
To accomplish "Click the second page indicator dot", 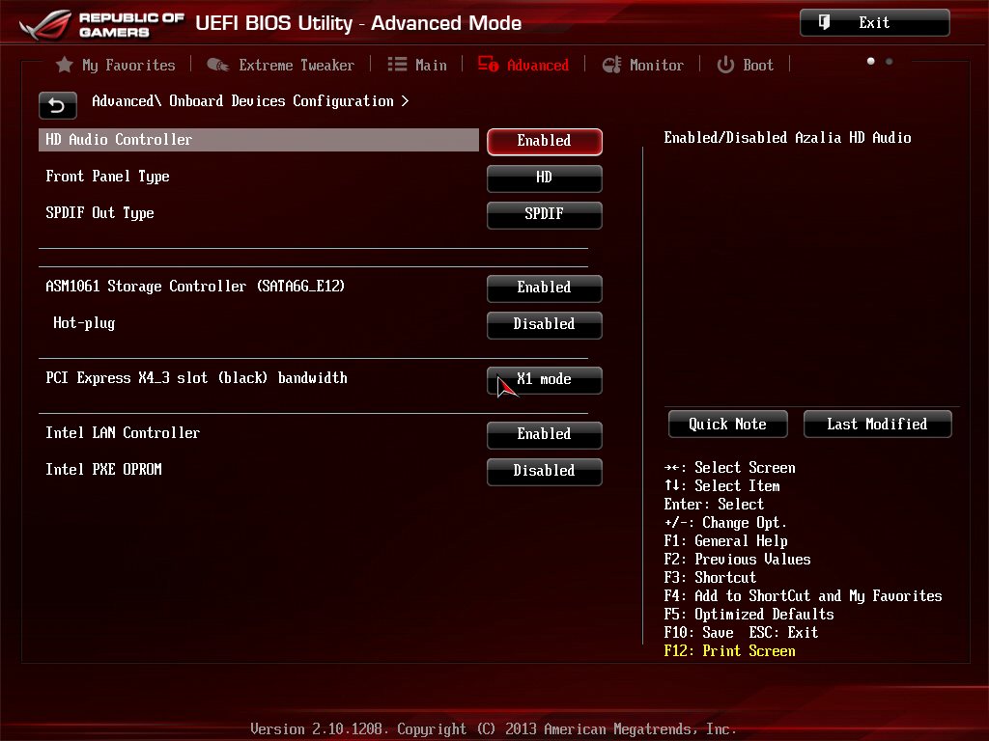I will [890, 61].
